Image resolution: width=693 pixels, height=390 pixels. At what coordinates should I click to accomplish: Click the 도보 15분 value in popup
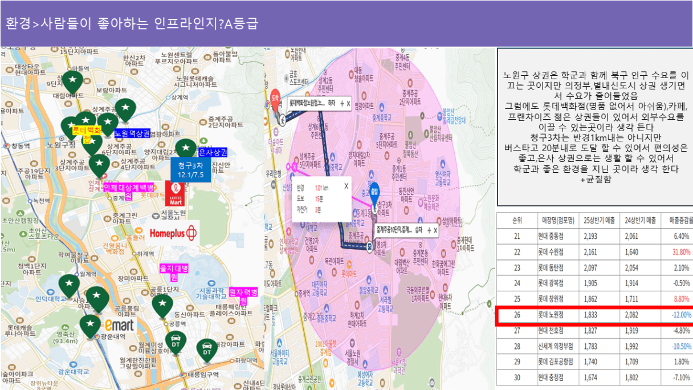(319, 198)
